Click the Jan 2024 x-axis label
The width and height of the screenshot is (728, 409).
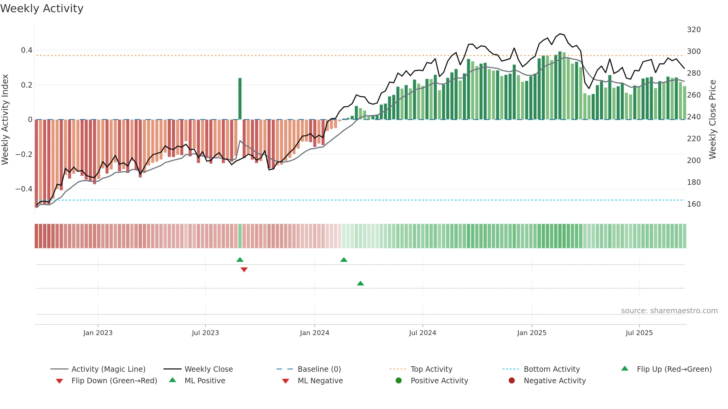[315, 333]
